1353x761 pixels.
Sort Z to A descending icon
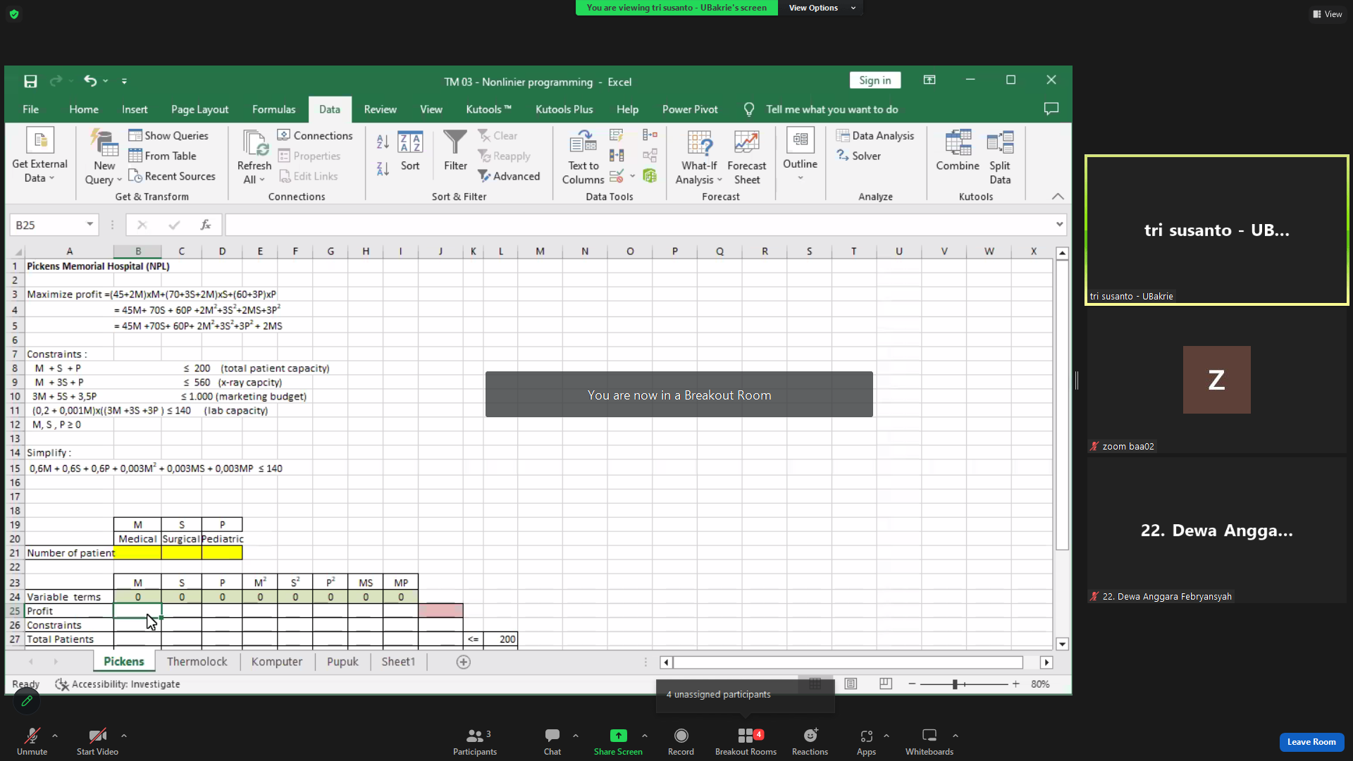click(383, 169)
